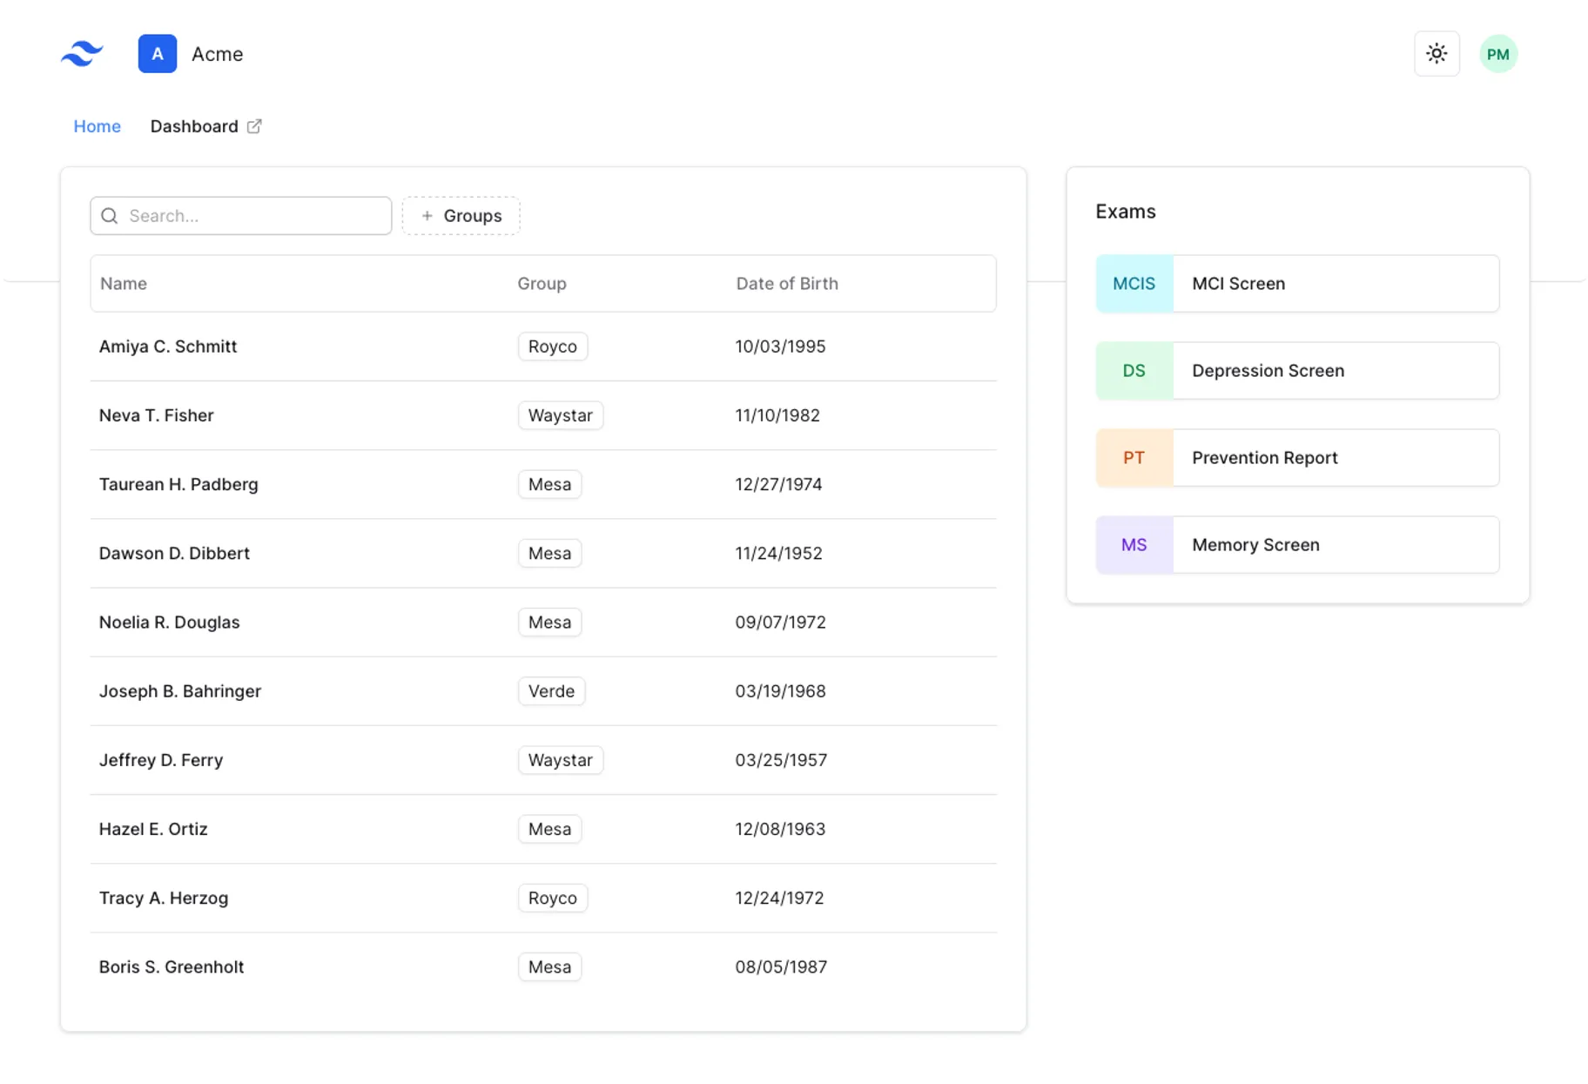Switch to the Dashboard view

(193, 126)
